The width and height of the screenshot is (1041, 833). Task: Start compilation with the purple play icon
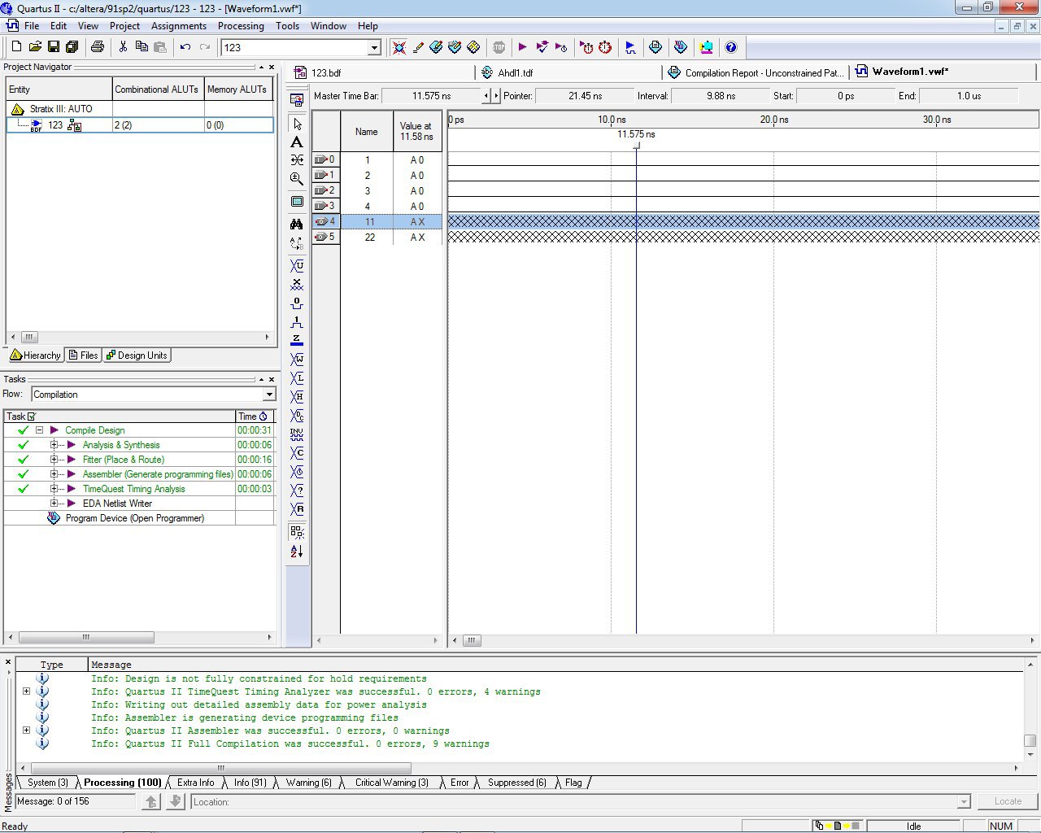click(x=522, y=47)
